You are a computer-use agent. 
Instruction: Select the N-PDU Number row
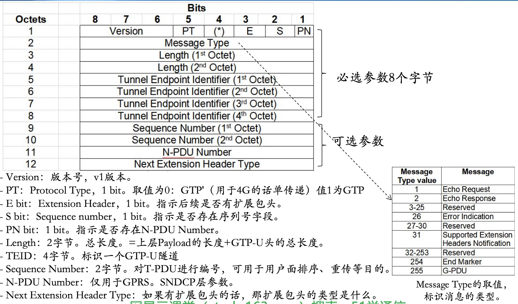pos(196,152)
